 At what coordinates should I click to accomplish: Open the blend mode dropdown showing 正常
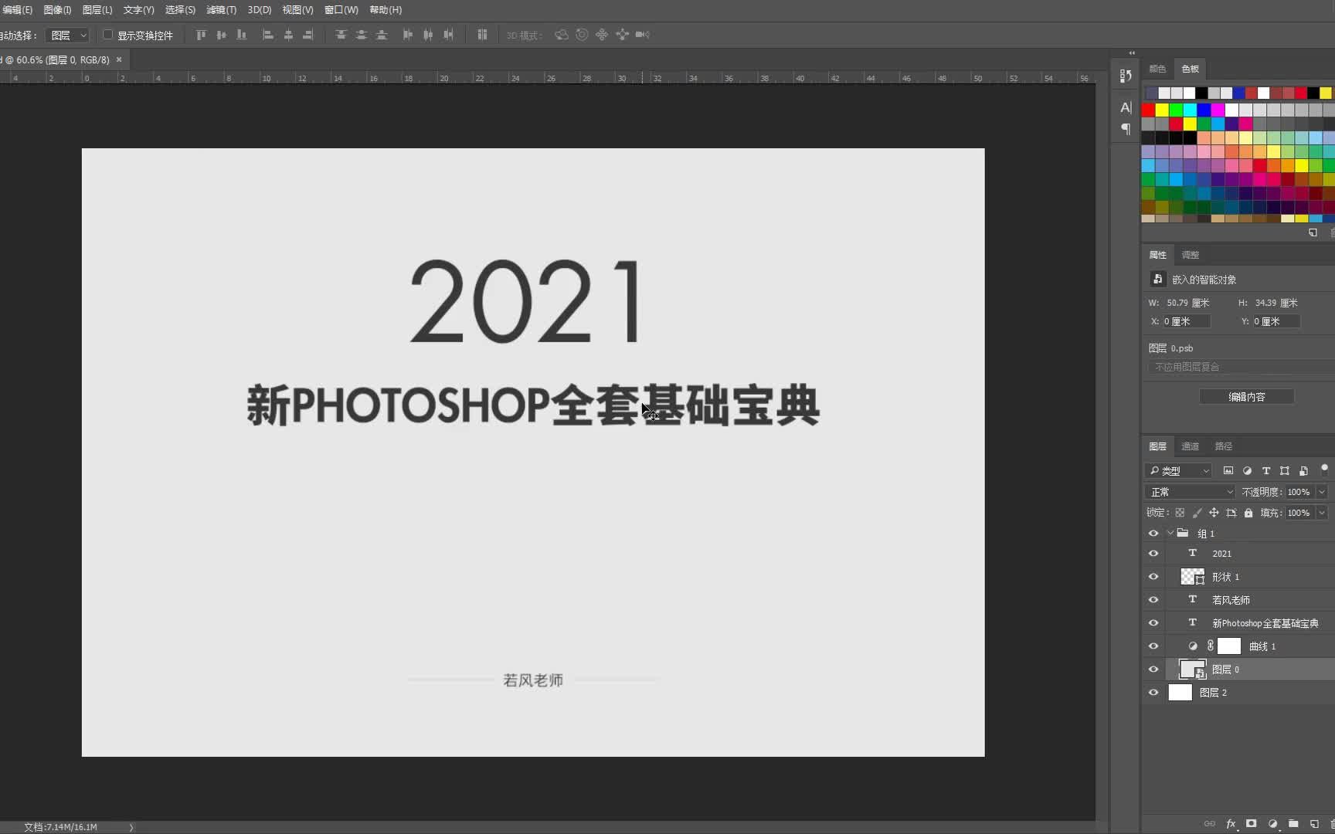1190,491
